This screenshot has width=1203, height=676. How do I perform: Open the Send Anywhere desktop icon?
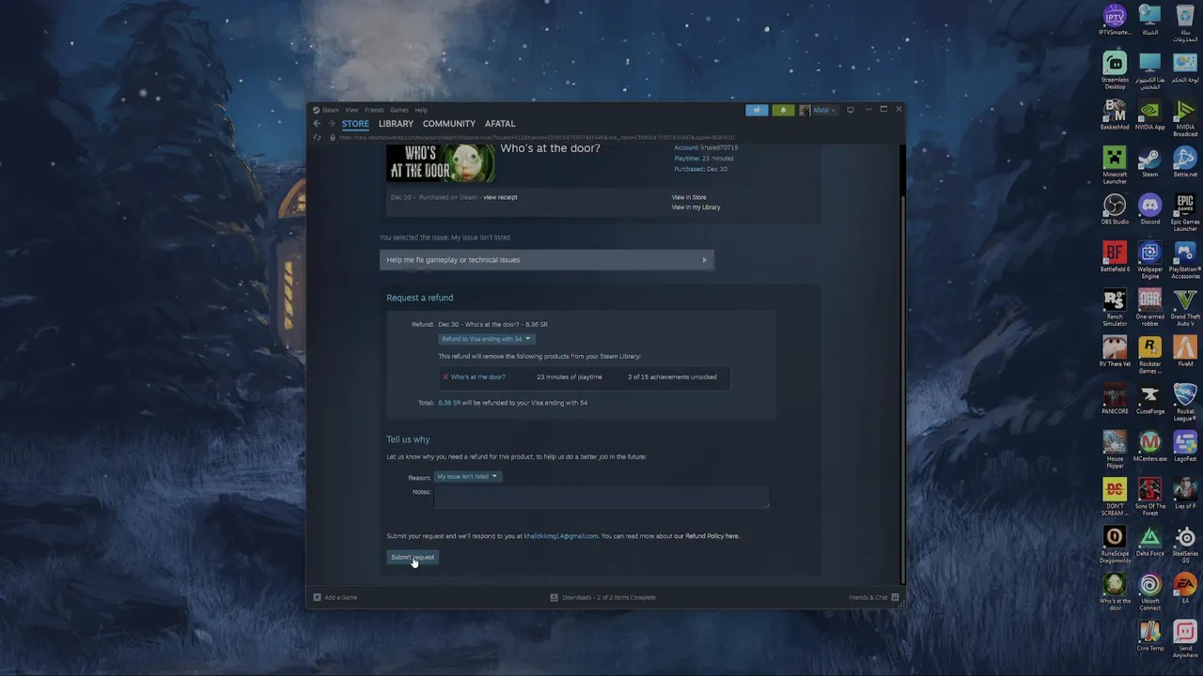point(1185,638)
